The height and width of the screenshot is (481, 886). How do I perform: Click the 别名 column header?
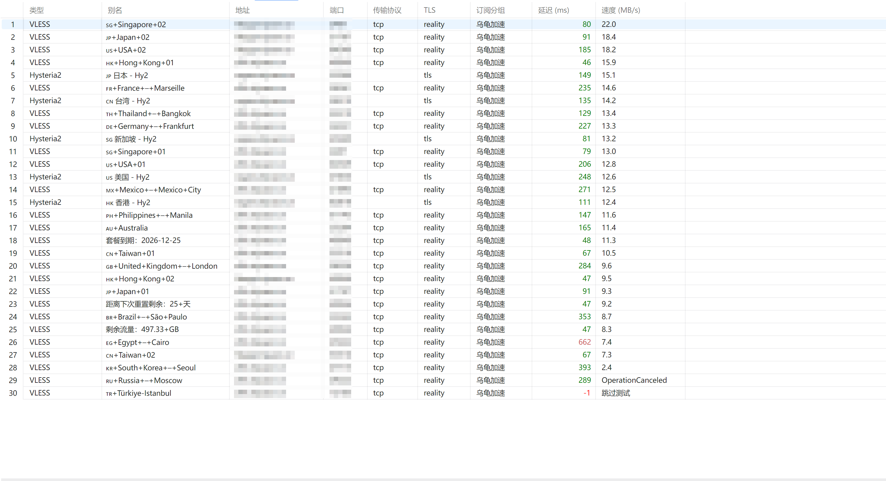[165, 10]
